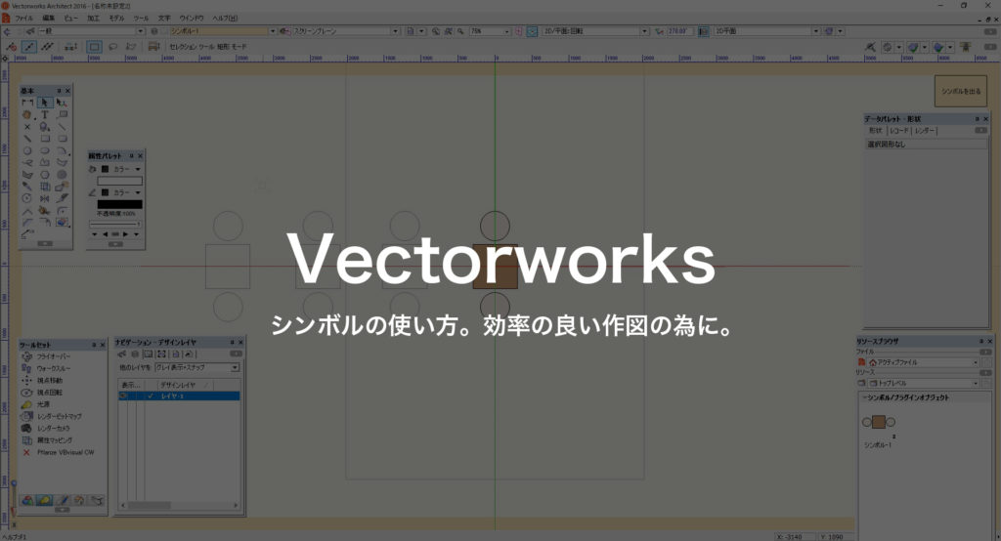Select the Walkthrough tool in Tool Sets
The height and width of the screenshot is (541, 1001).
[46, 368]
